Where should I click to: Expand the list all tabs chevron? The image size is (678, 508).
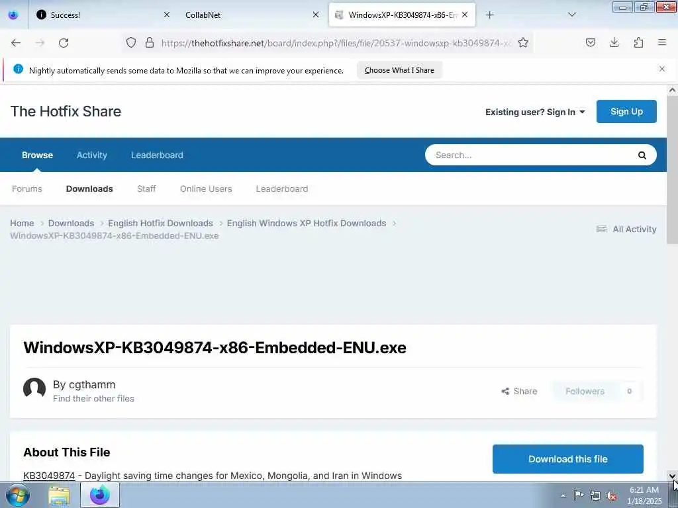571,15
